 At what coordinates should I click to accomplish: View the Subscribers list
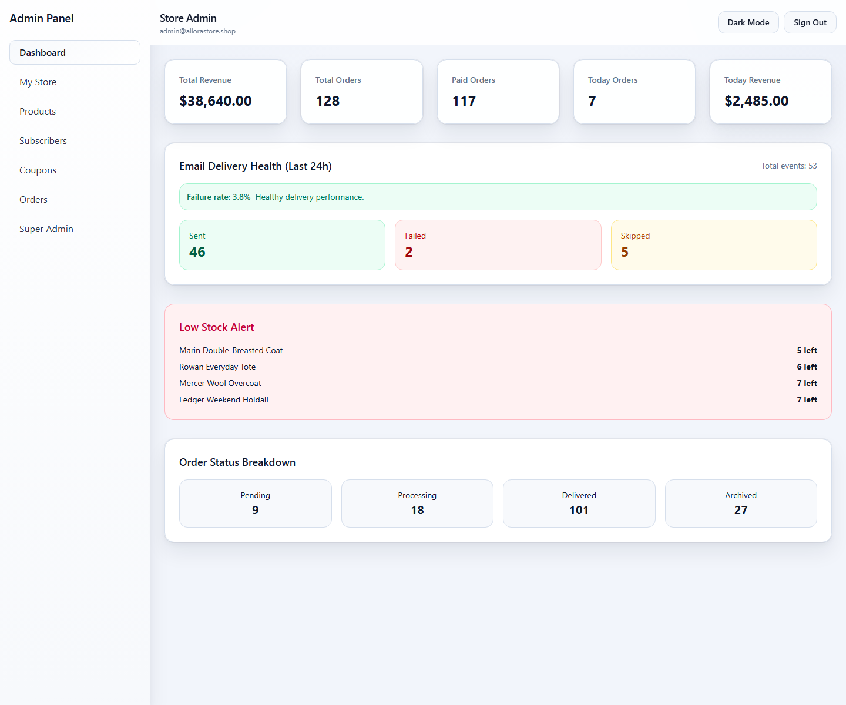(43, 140)
